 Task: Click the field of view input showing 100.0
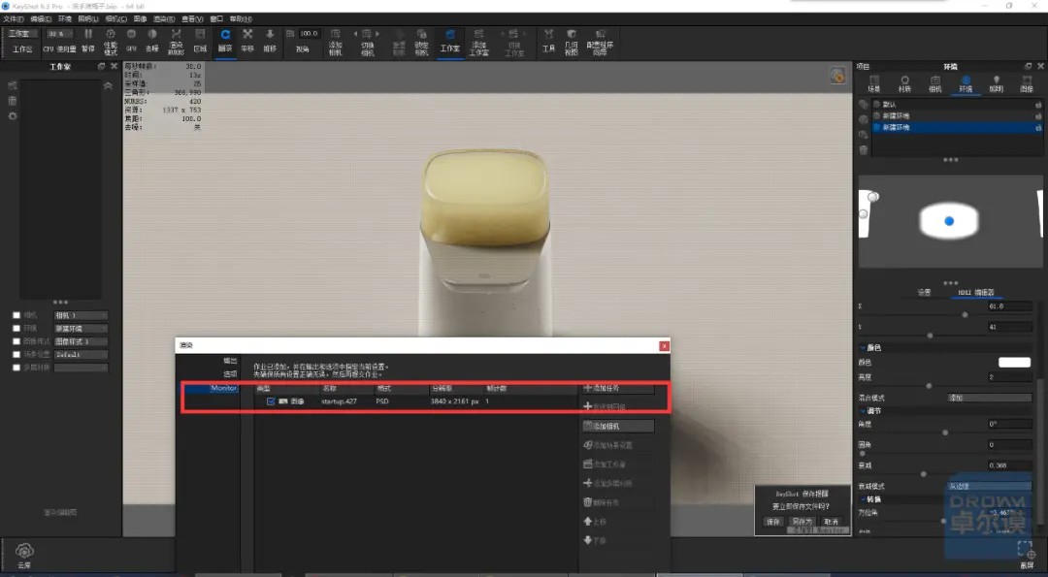pos(309,33)
